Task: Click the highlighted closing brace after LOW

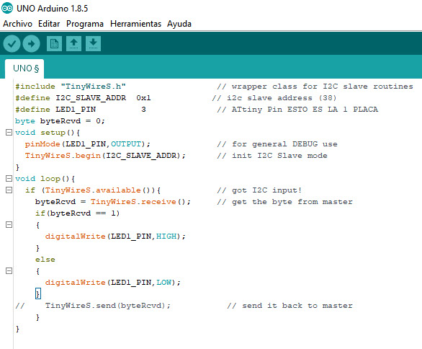Action: coord(37,293)
